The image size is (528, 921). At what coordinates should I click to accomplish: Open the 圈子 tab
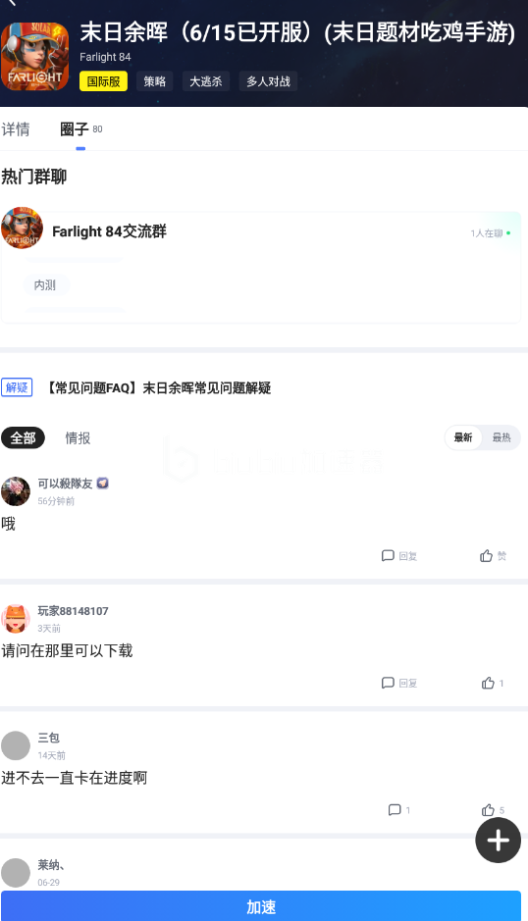coord(81,129)
